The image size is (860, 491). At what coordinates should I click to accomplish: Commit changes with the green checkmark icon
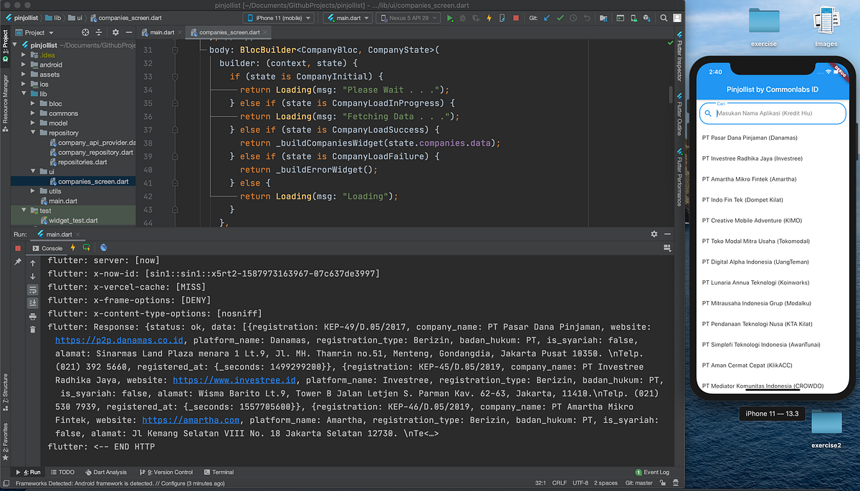(560, 18)
